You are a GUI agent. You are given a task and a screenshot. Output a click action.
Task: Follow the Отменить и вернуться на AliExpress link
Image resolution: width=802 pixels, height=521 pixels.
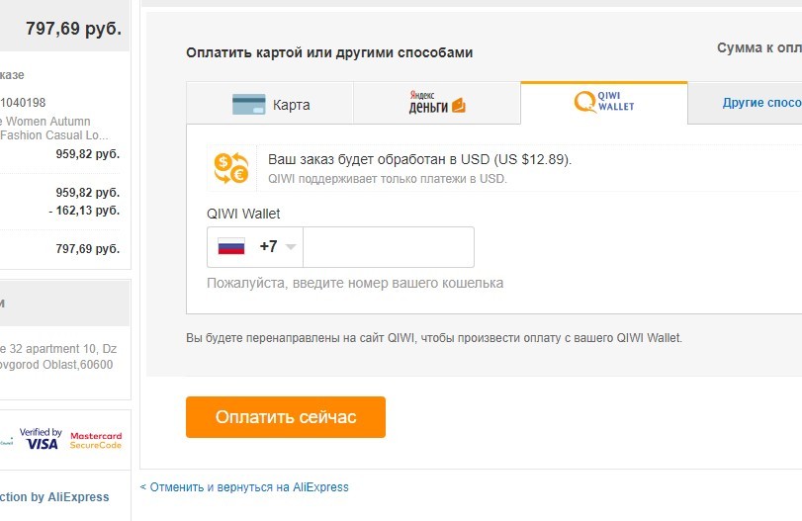(244, 487)
